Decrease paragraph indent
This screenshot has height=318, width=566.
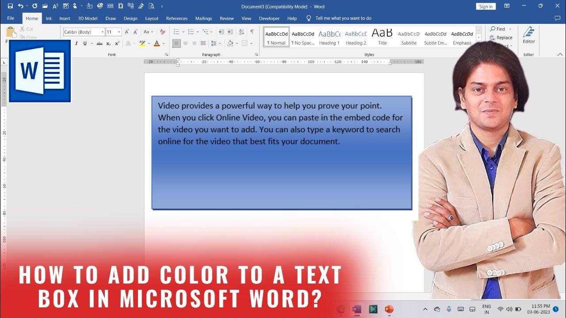[x=222, y=32]
